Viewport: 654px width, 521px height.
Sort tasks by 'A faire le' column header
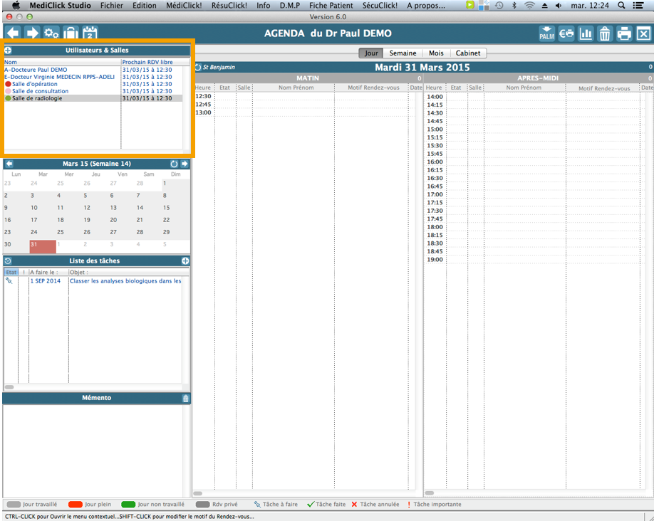(x=48, y=272)
